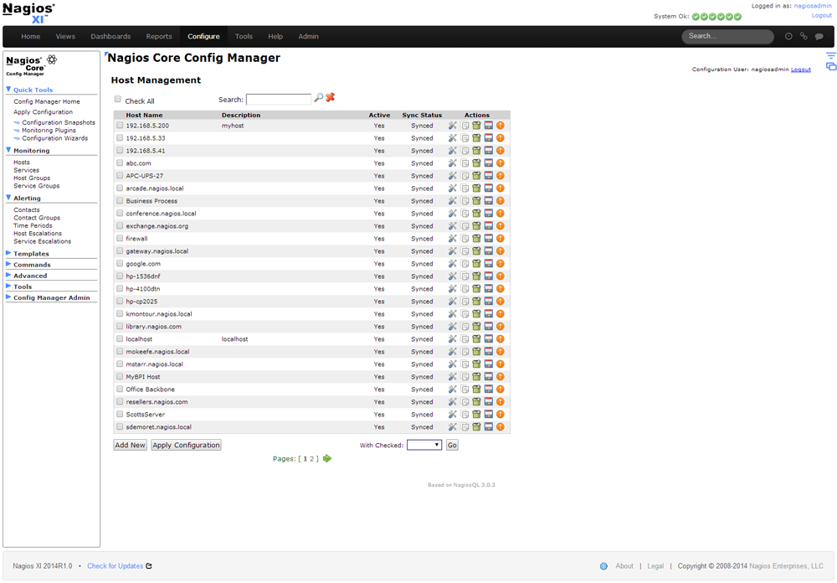837x583 pixels.
Task: Click the search magnifier icon
Action: (319, 97)
